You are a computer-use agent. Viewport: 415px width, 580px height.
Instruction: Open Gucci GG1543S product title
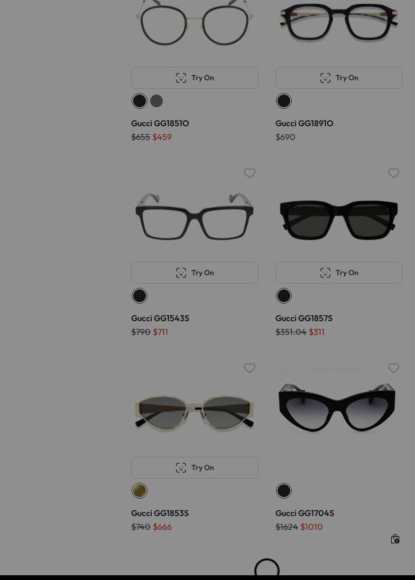pos(160,318)
